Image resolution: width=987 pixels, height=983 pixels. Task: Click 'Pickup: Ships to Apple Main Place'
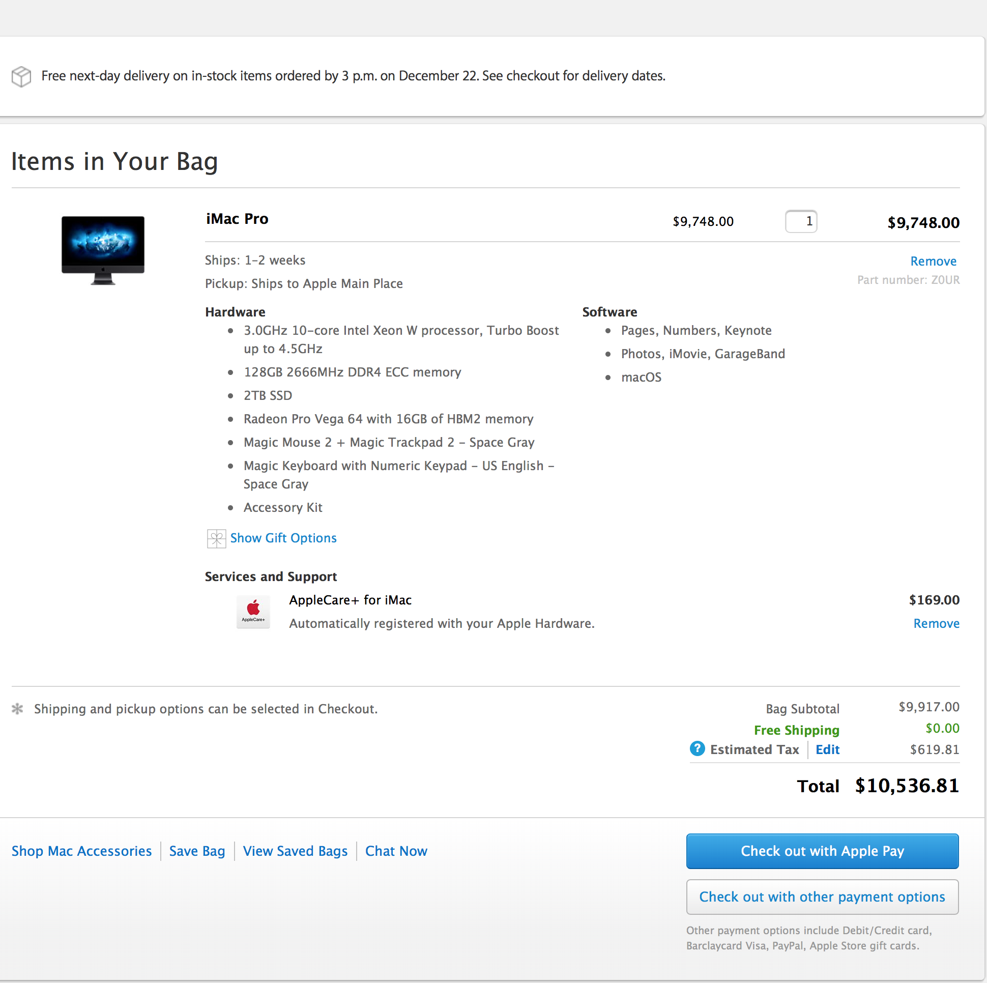pos(303,283)
